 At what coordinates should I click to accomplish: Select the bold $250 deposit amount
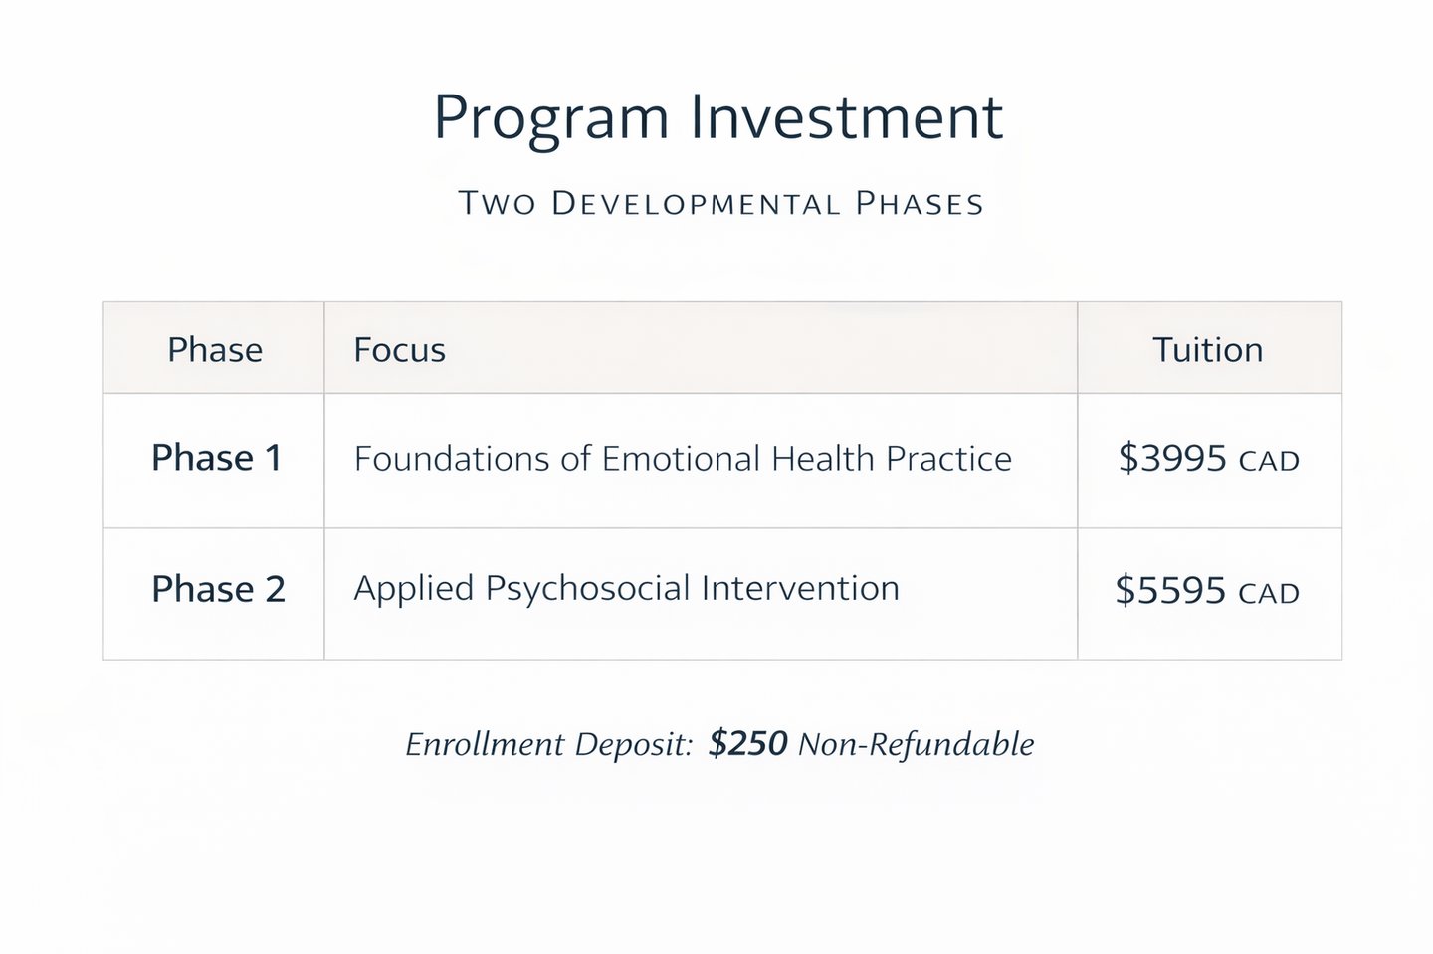747,743
